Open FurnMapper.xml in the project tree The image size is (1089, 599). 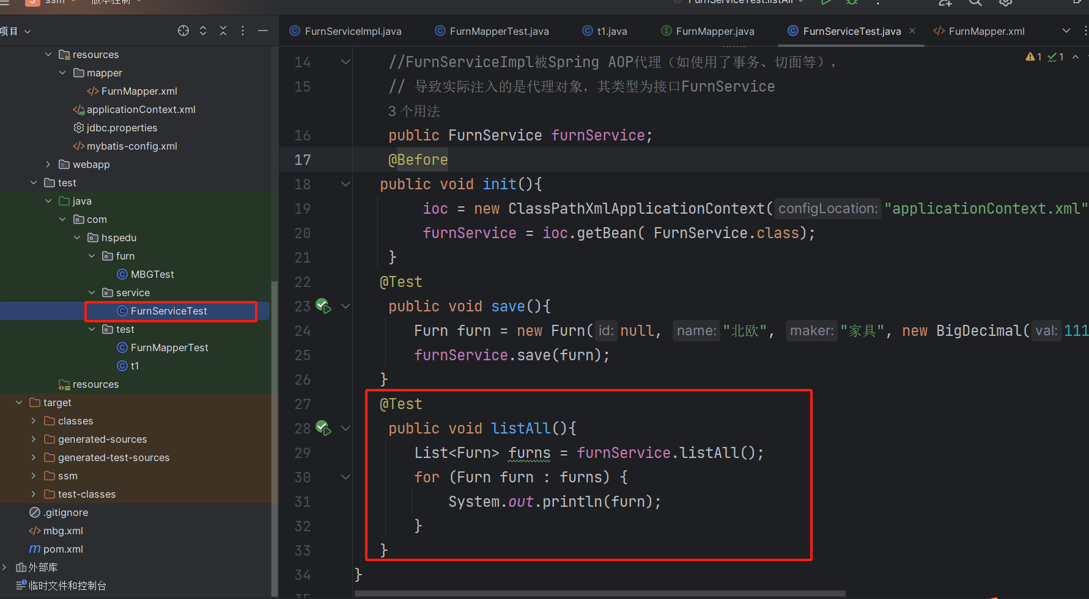(132, 91)
